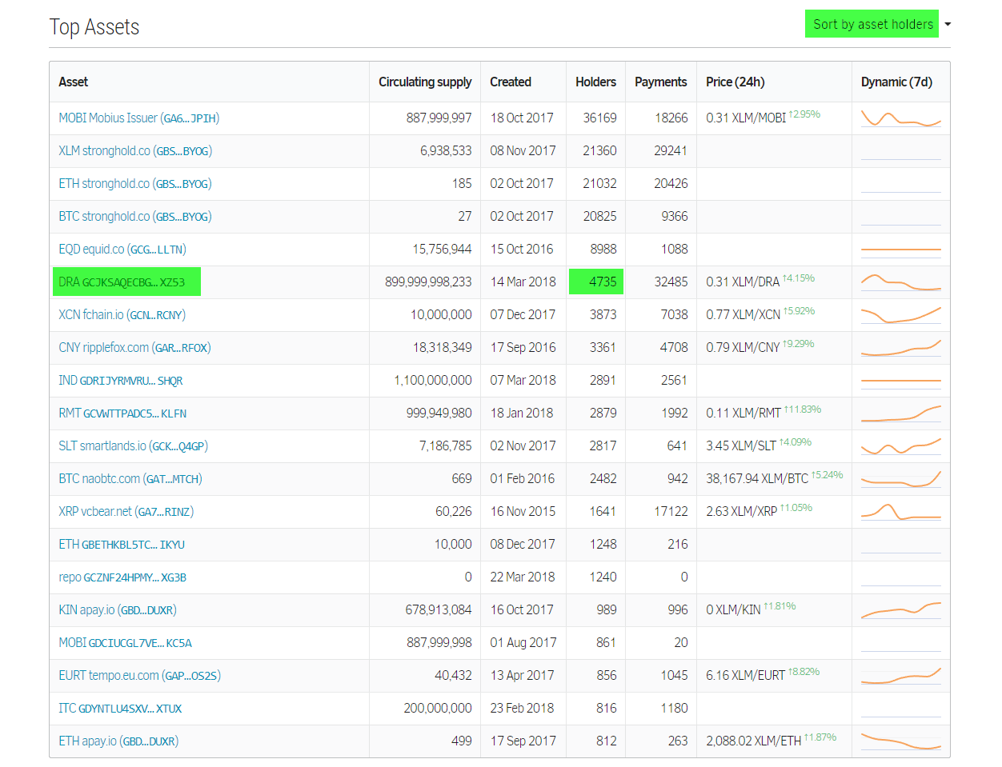
Task: Click the EURT tempo 7d sparkline chart
Action: pyautogui.click(x=901, y=676)
